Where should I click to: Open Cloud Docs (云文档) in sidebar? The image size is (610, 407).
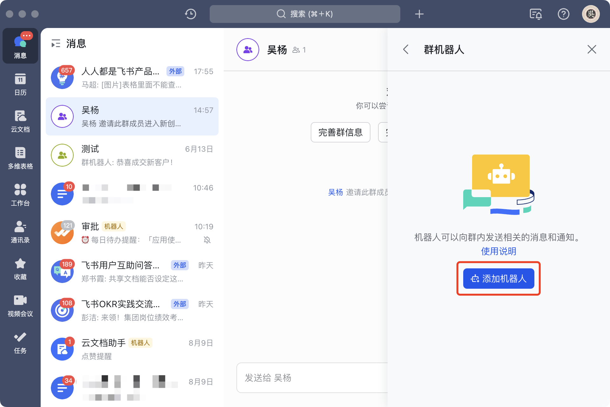pyautogui.click(x=20, y=121)
